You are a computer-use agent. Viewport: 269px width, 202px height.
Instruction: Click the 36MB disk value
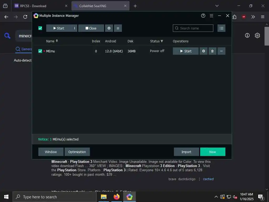(x=132, y=51)
